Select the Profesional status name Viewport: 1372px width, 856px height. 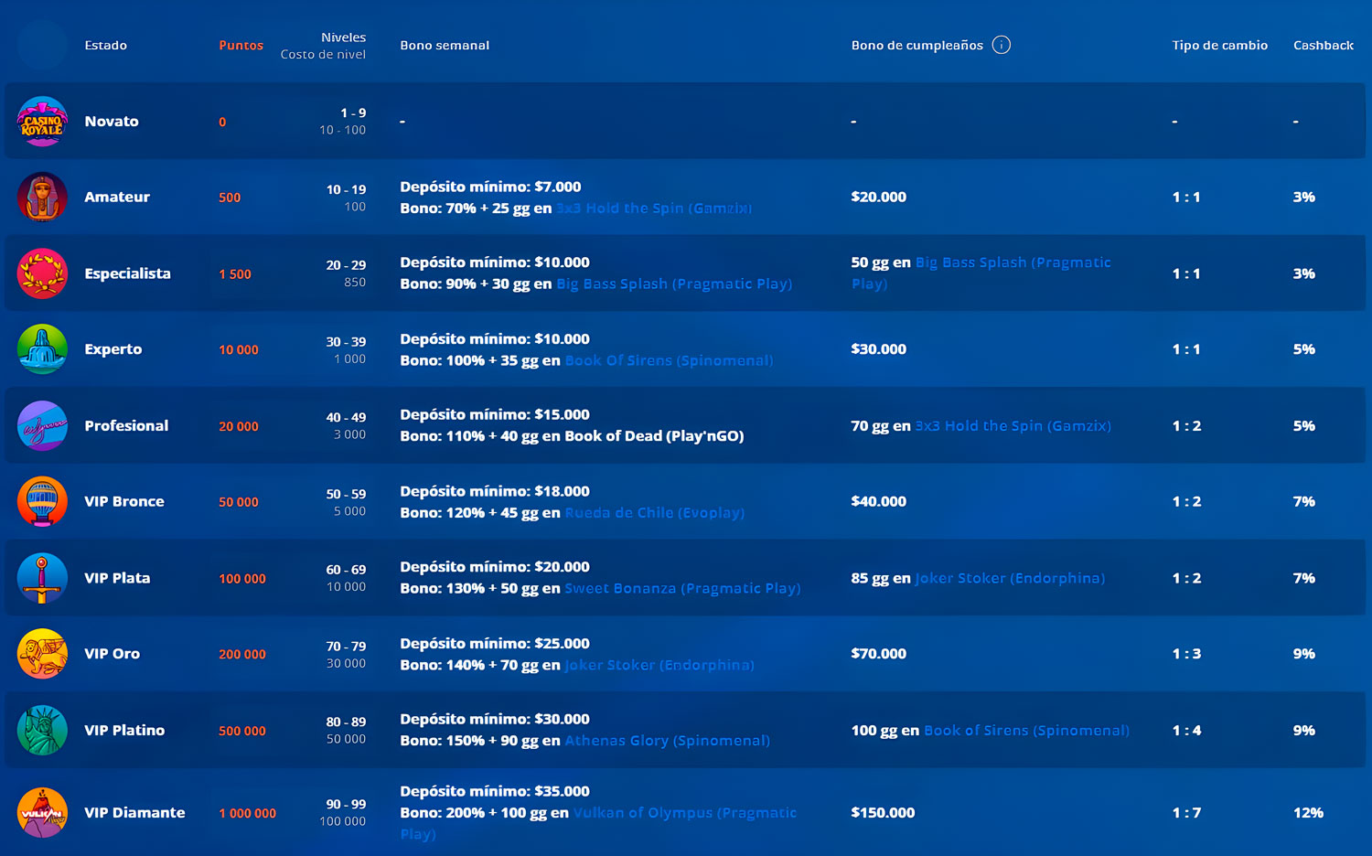(x=126, y=425)
